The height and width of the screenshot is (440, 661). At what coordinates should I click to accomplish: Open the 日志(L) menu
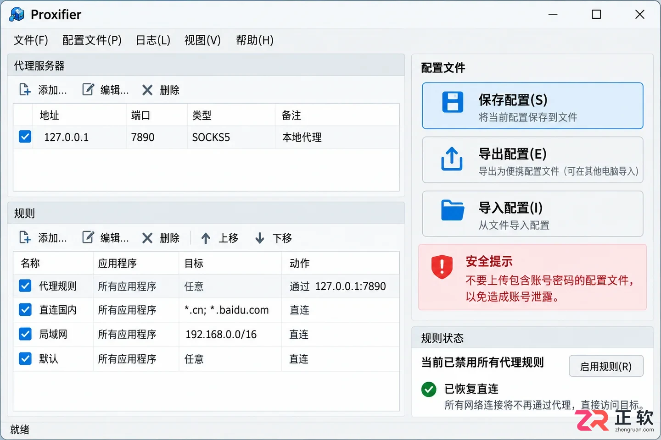tap(153, 40)
